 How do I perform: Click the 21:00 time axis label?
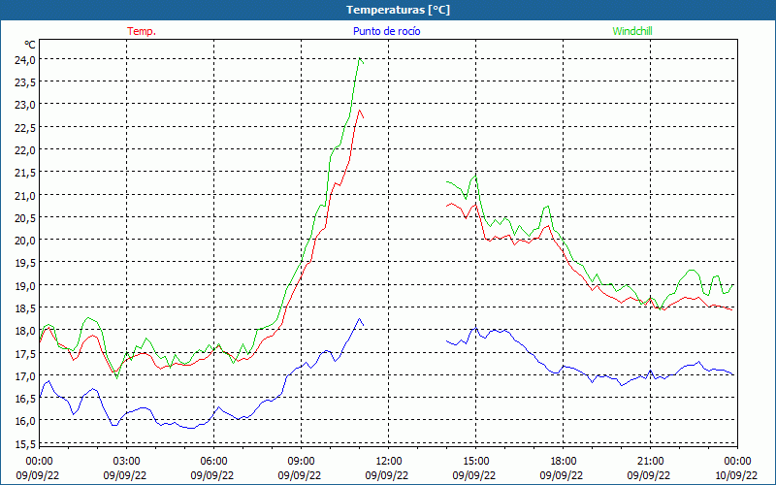(650, 462)
